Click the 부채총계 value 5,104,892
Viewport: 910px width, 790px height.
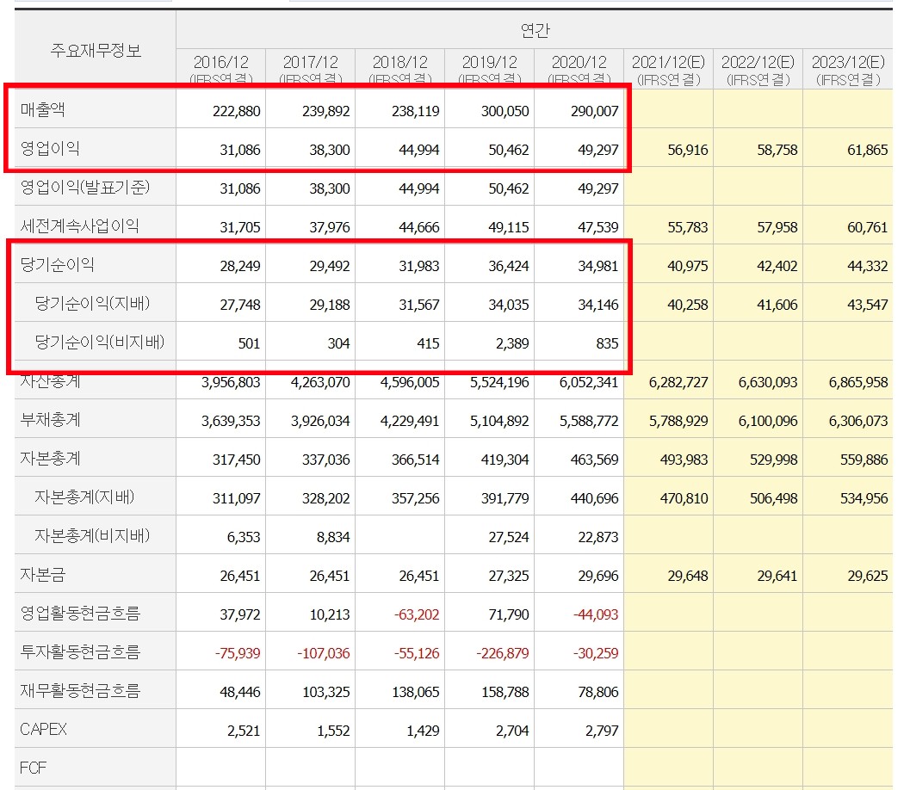[499, 421]
